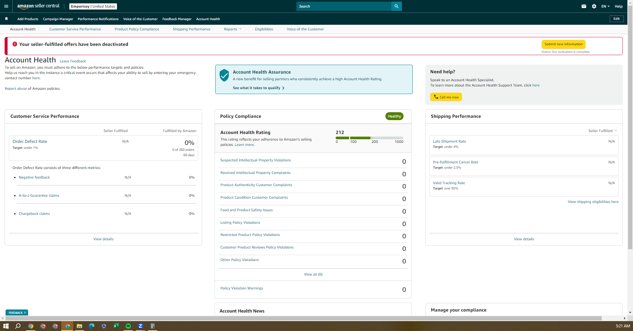This screenshot has width=633, height=331.
Task: Open the Report abuse link
Action: (x=16, y=88)
